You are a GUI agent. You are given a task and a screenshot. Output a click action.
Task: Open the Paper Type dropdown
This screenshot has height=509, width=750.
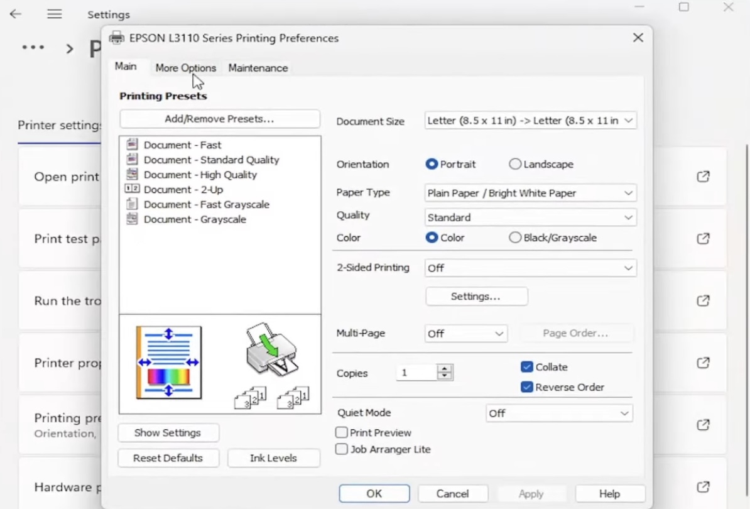[x=530, y=193]
